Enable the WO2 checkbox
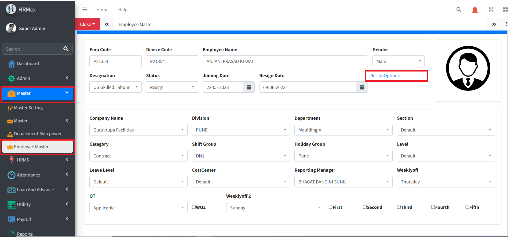This screenshot has height=237, width=508. [x=194, y=207]
